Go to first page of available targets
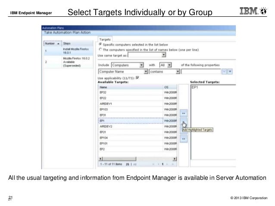275x206 pixels. click(153, 164)
